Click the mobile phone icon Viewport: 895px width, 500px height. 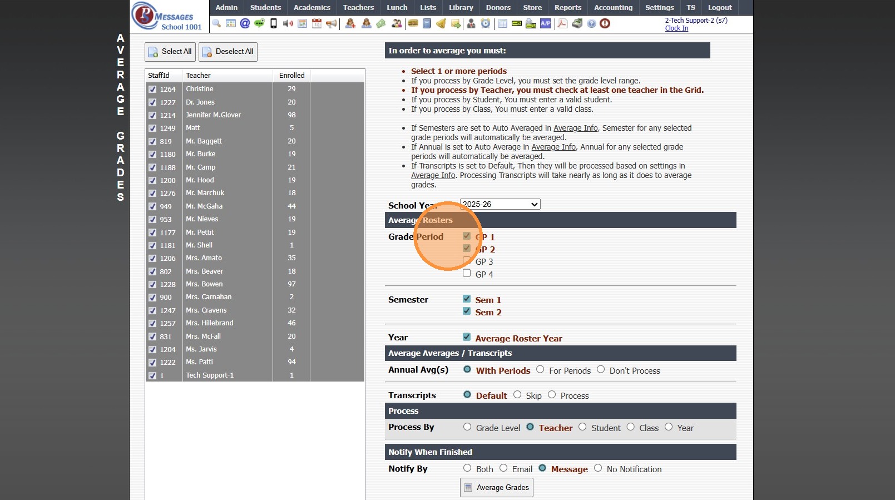pyautogui.click(x=274, y=23)
